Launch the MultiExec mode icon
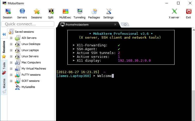Screen dimensions: 195x121 tap(66, 12)
